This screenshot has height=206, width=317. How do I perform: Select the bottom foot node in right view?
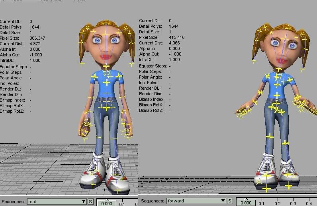[267, 188]
